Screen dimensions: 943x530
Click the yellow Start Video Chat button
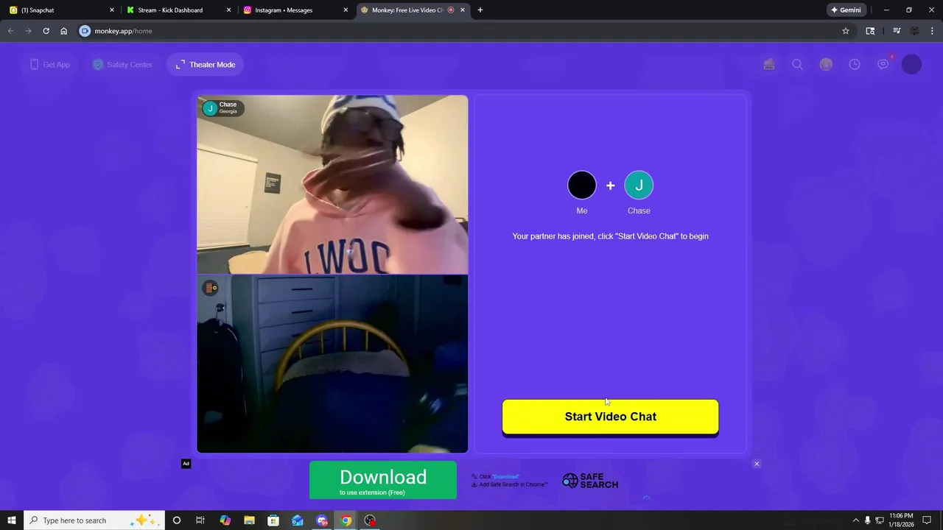[x=610, y=417]
